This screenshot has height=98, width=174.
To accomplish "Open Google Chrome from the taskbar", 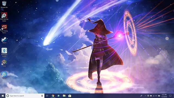I will click(x=53, y=96).
